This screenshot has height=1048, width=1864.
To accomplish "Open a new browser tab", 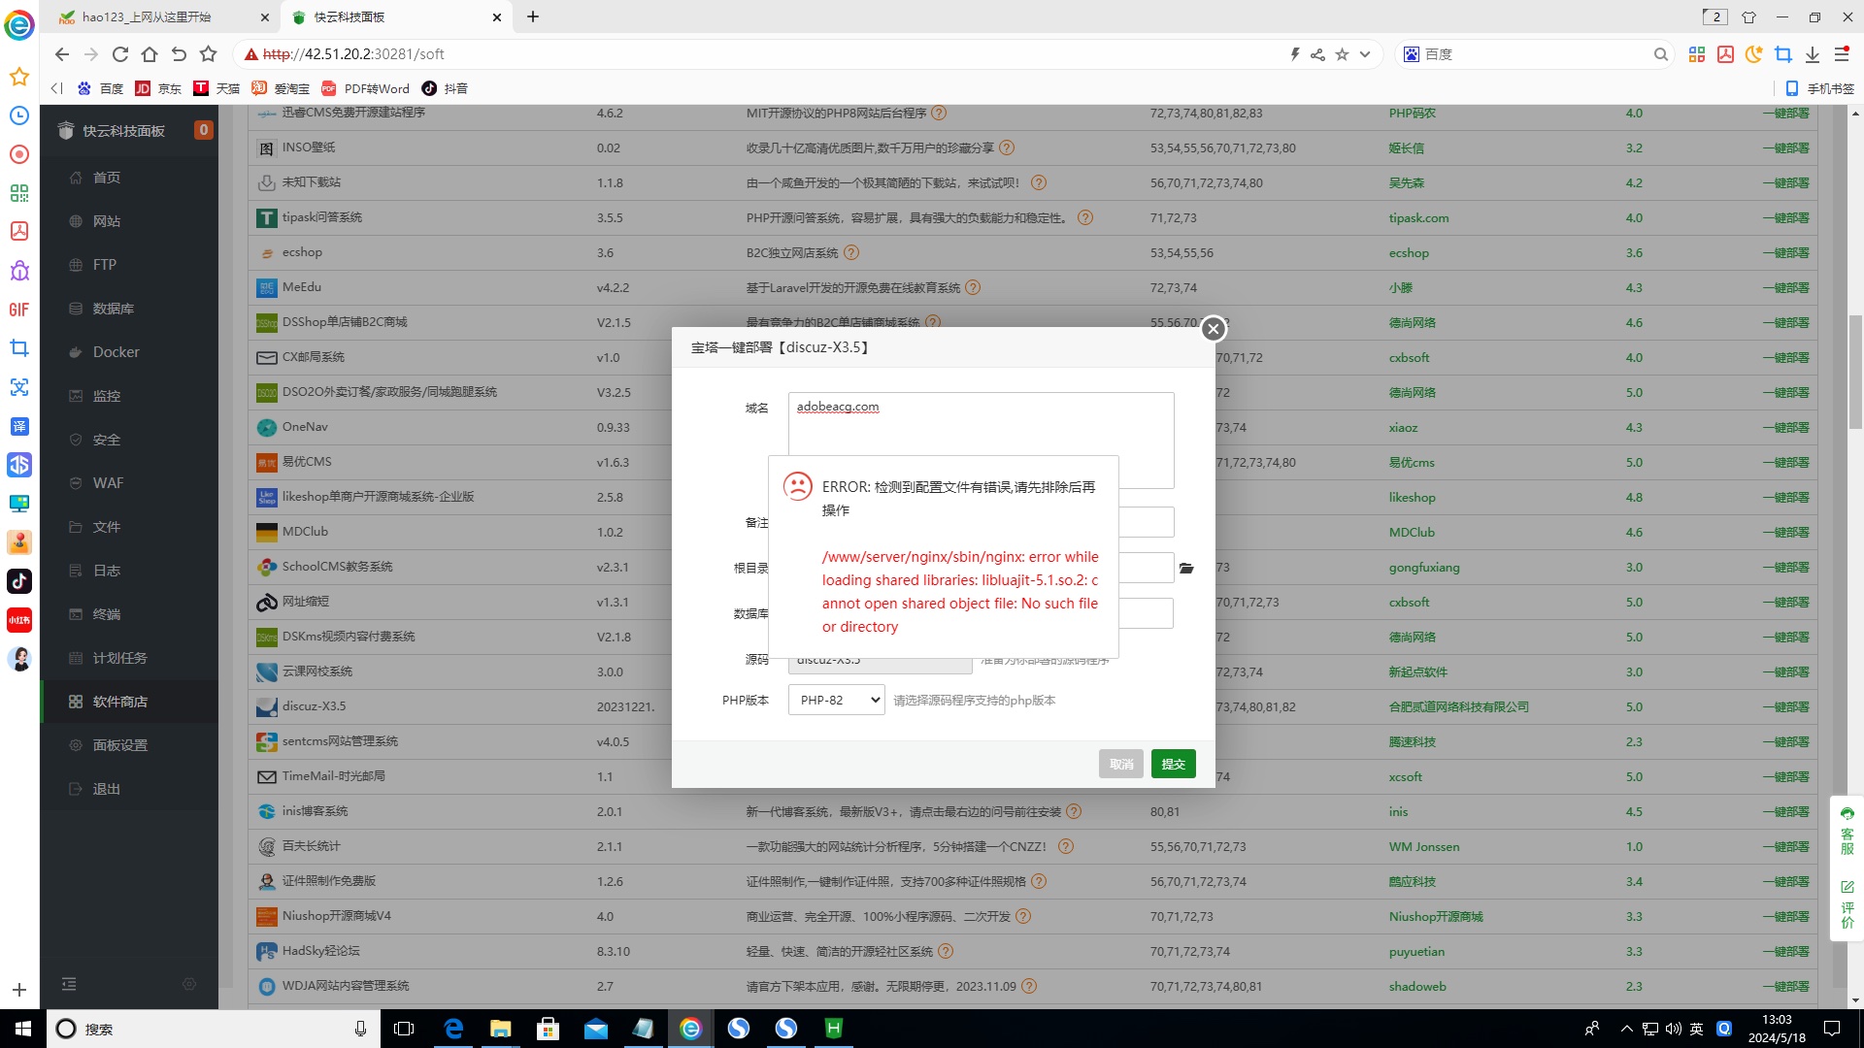I will [533, 16].
